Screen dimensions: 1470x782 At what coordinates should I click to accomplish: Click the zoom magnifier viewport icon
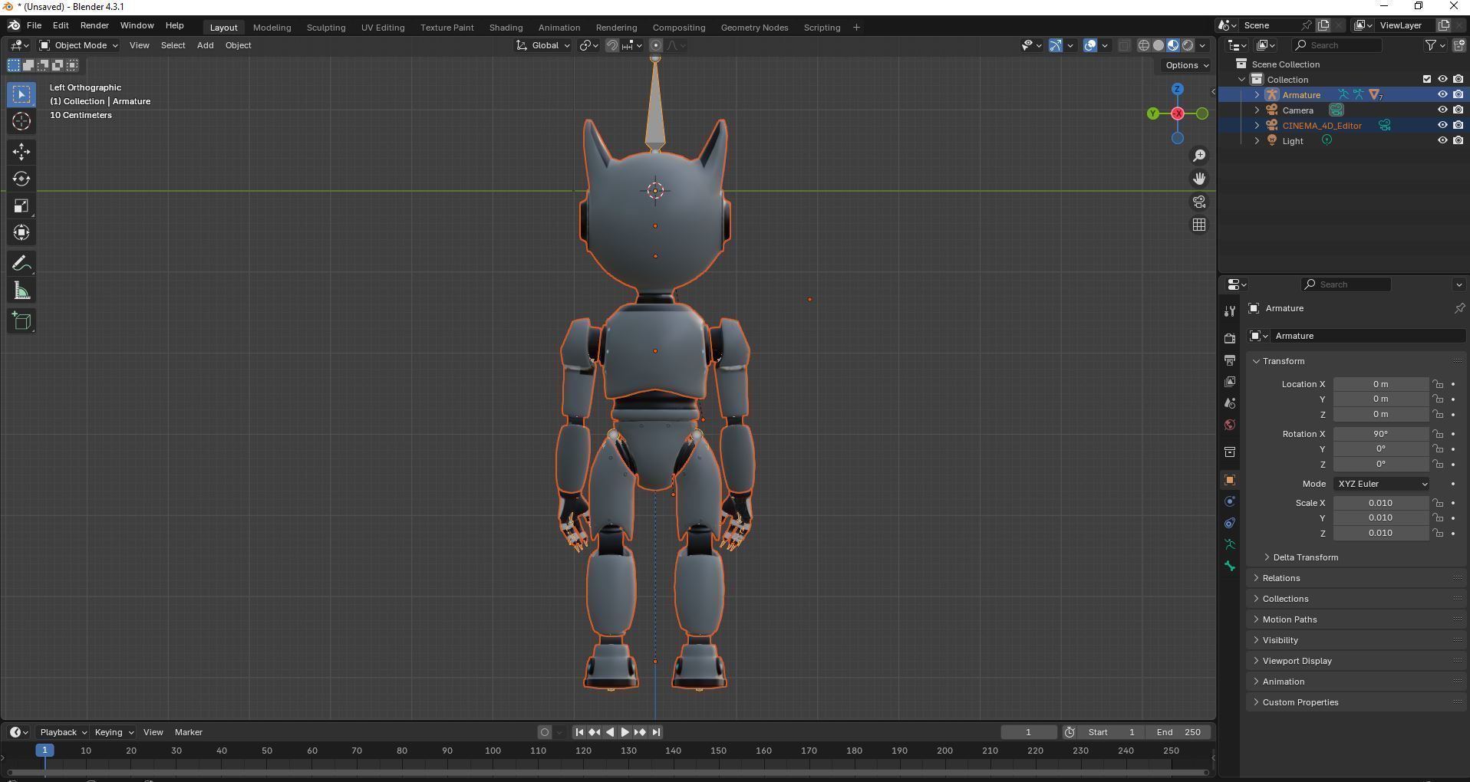tap(1199, 156)
